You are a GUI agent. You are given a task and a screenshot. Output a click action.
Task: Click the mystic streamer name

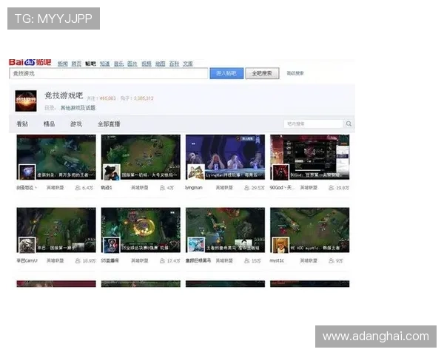277,261
